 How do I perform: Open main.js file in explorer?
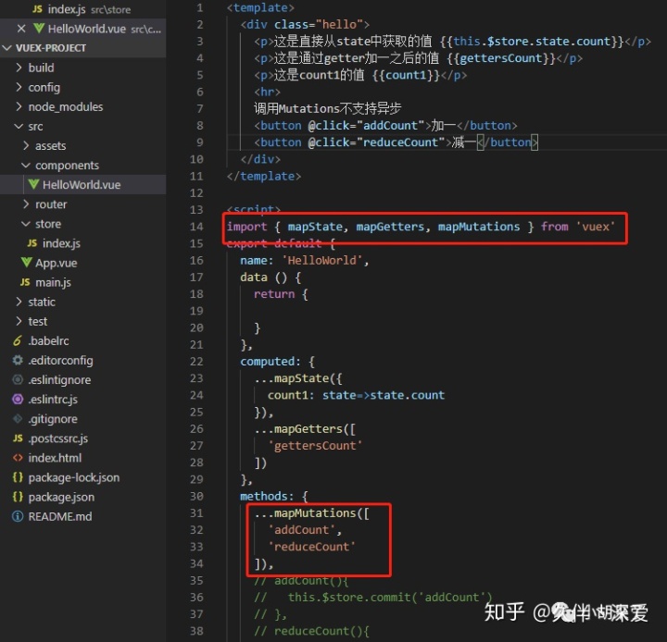point(83,282)
